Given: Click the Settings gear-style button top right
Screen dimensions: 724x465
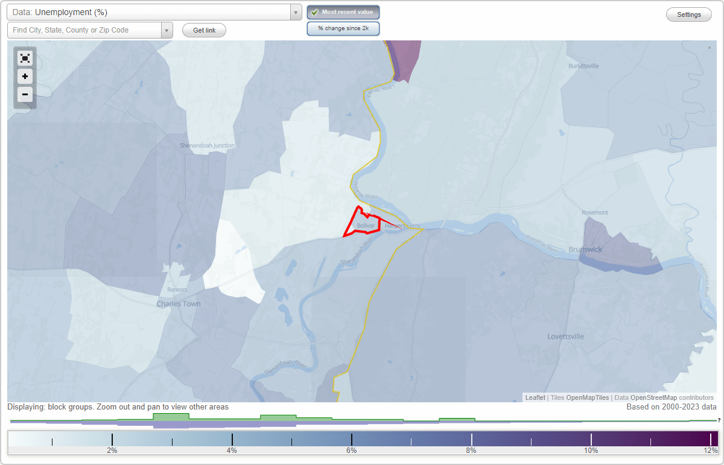Looking at the screenshot, I should pos(688,14).
